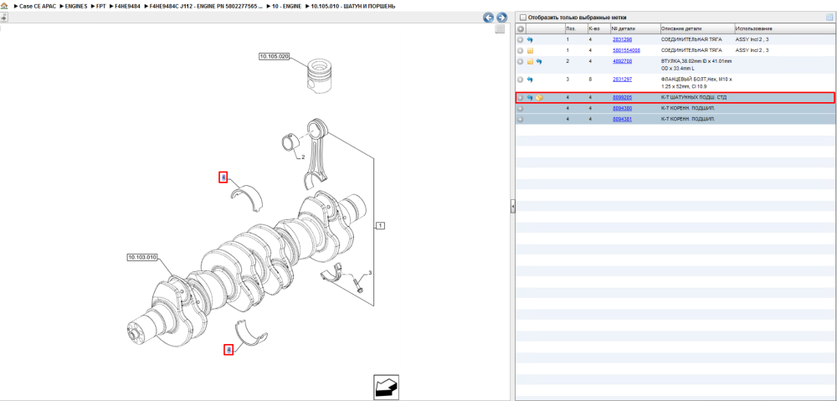Open 'FPT' in the breadcrumb
837x401 pixels.
coord(101,6)
